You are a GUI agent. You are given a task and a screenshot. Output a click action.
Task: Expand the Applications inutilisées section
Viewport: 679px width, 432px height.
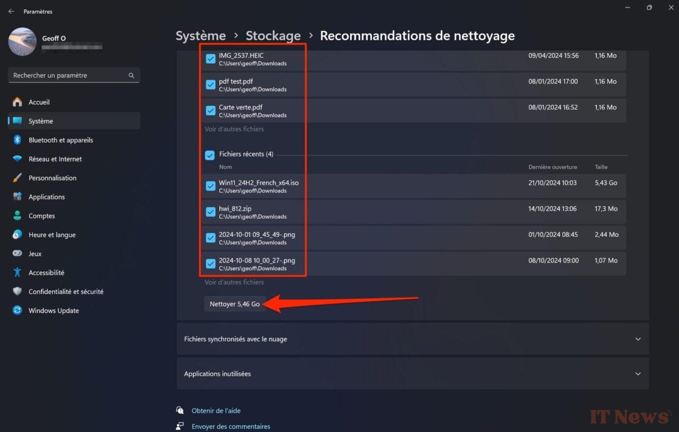[x=412, y=373]
